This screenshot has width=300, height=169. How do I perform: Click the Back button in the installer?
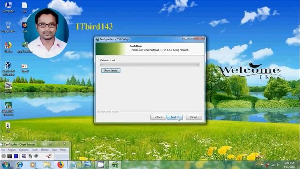[158, 117]
